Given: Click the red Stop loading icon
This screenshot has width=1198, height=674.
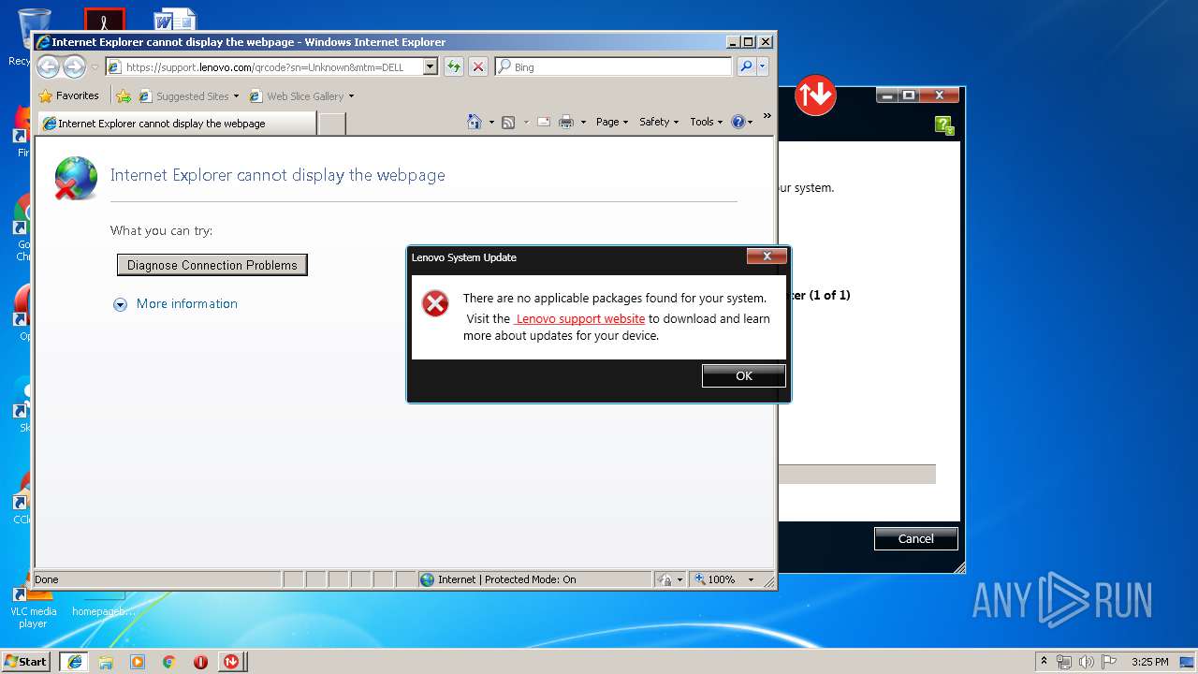Looking at the screenshot, I should pyautogui.click(x=478, y=66).
